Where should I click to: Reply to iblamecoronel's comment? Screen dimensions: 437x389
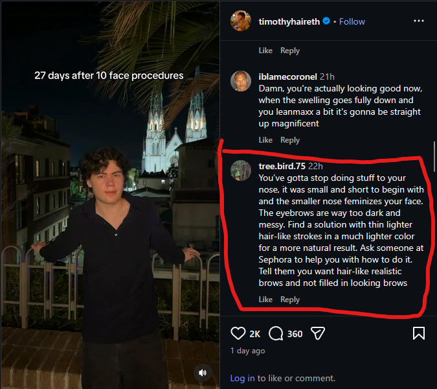tap(290, 140)
